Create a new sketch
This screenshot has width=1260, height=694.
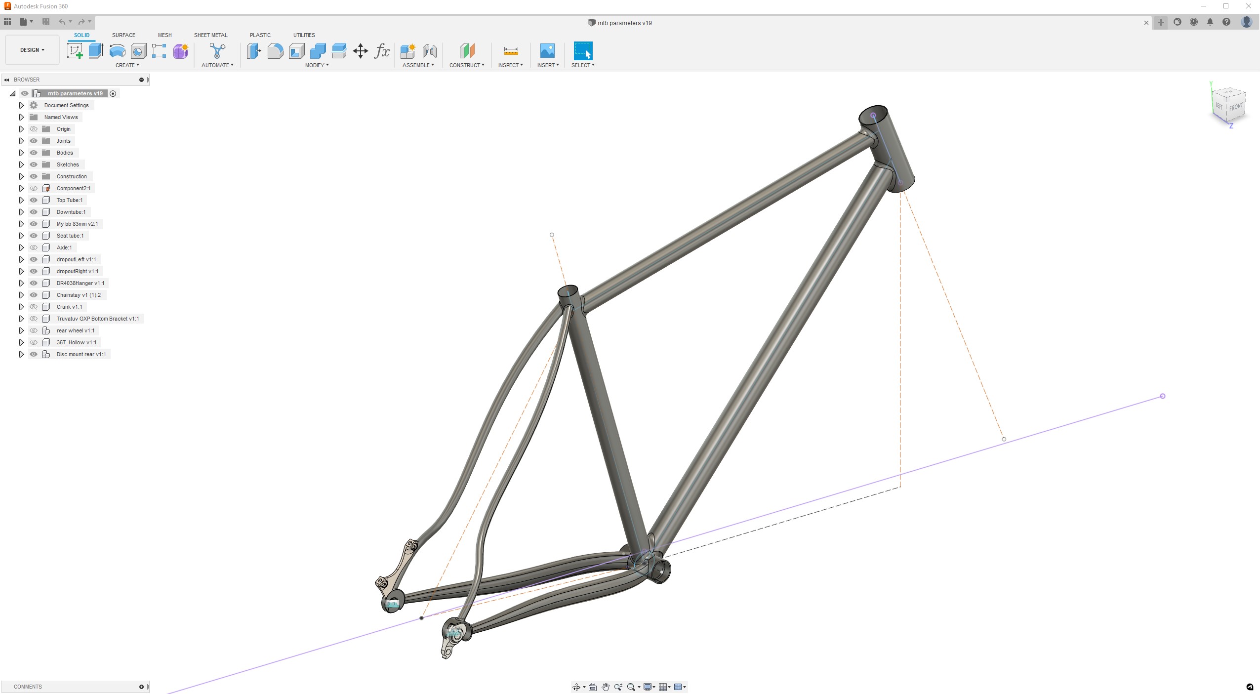point(75,51)
